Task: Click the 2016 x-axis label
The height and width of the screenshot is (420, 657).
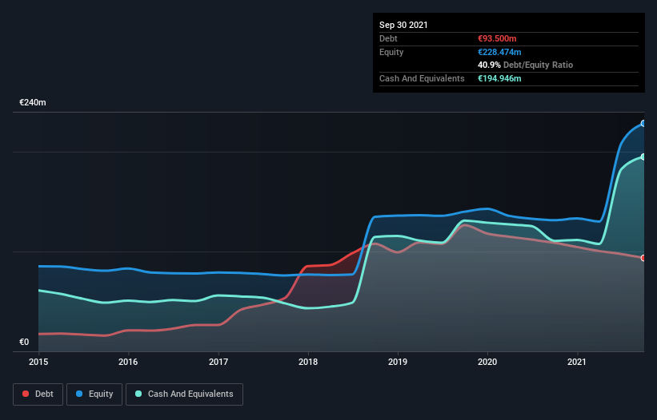Action: [128, 362]
